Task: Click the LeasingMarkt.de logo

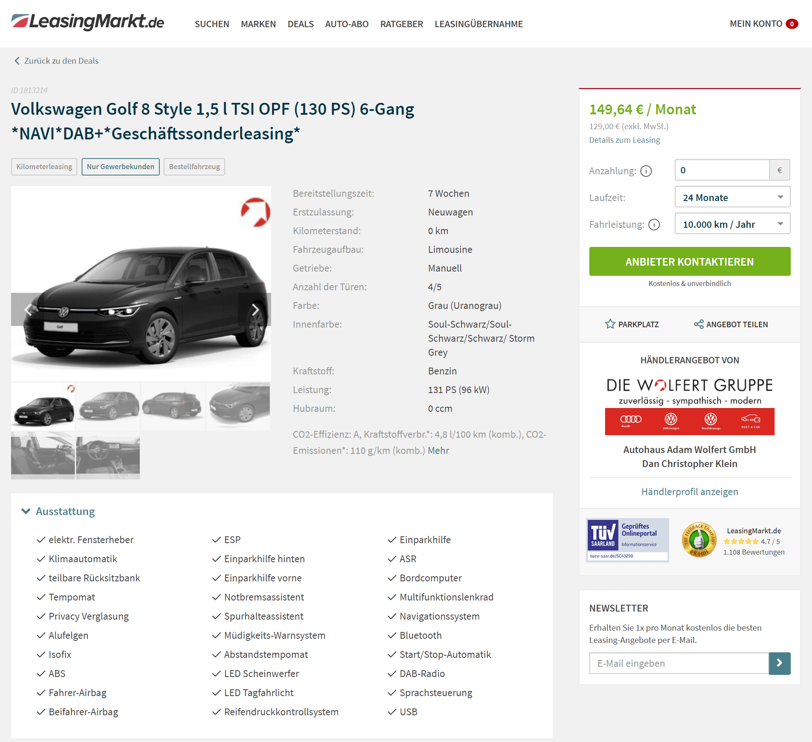Action: (x=88, y=22)
